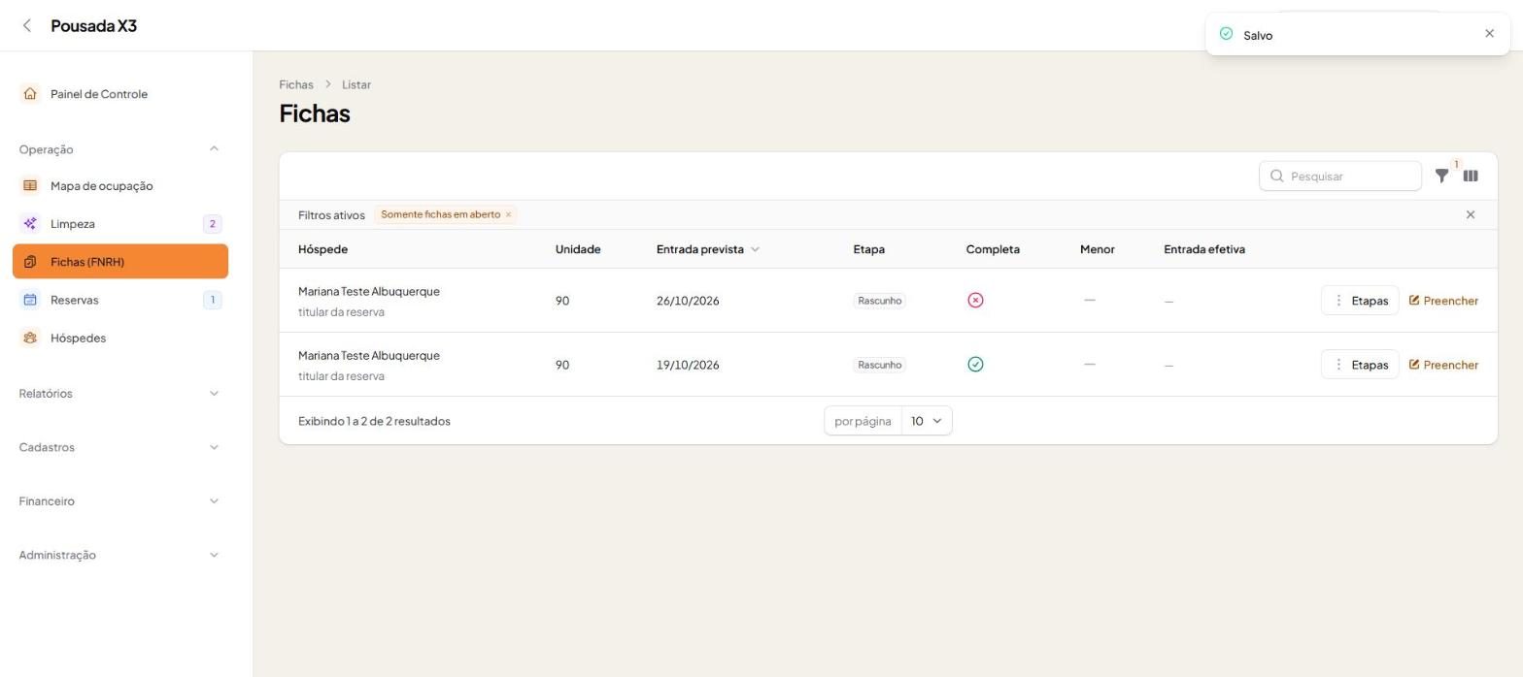Clear all active filters with the X
This screenshot has height=677, width=1523.
tap(1471, 215)
